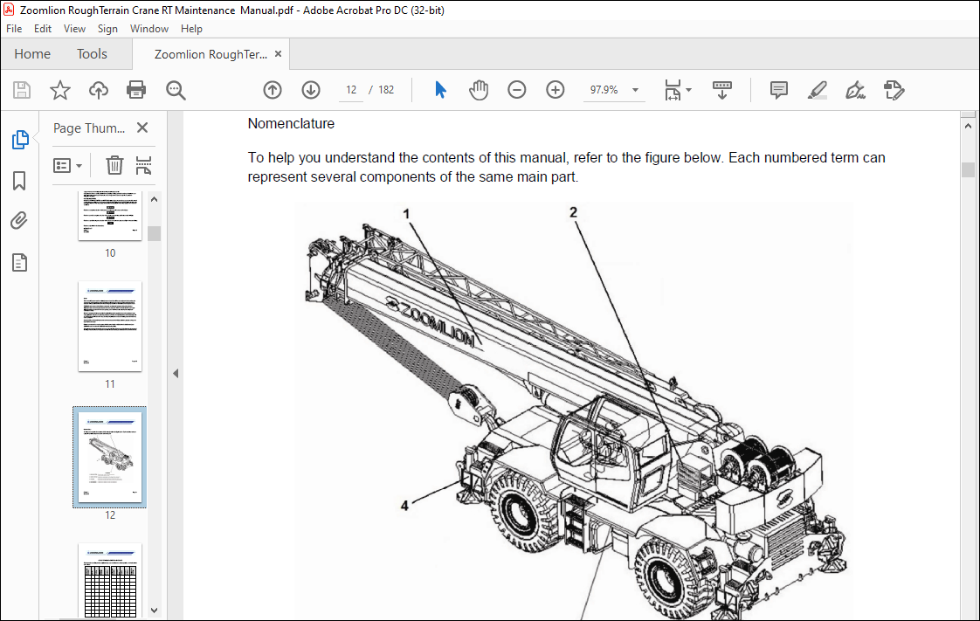This screenshot has width=980, height=621.
Task: Open the Find text magnifier tool
Action: (176, 90)
